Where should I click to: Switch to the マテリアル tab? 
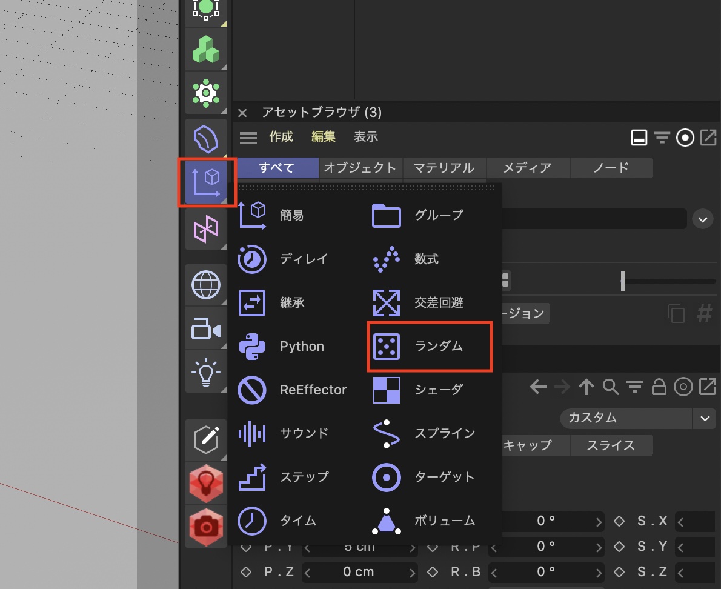(x=445, y=168)
